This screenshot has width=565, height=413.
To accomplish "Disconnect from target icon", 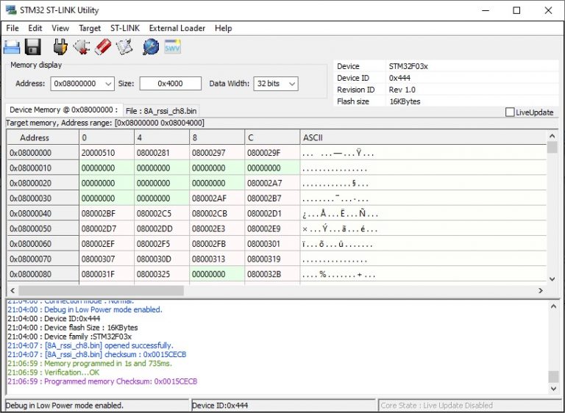I will pyautogui.click(x=82, y=47).
